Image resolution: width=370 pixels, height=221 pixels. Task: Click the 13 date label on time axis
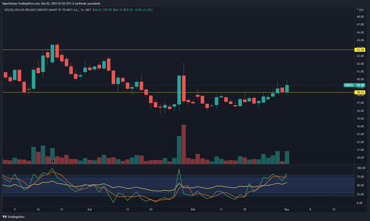pyautogui.click(x=127, y=209)
